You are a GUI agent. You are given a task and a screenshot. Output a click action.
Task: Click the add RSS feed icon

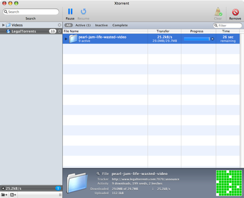[x=13, y=195]
